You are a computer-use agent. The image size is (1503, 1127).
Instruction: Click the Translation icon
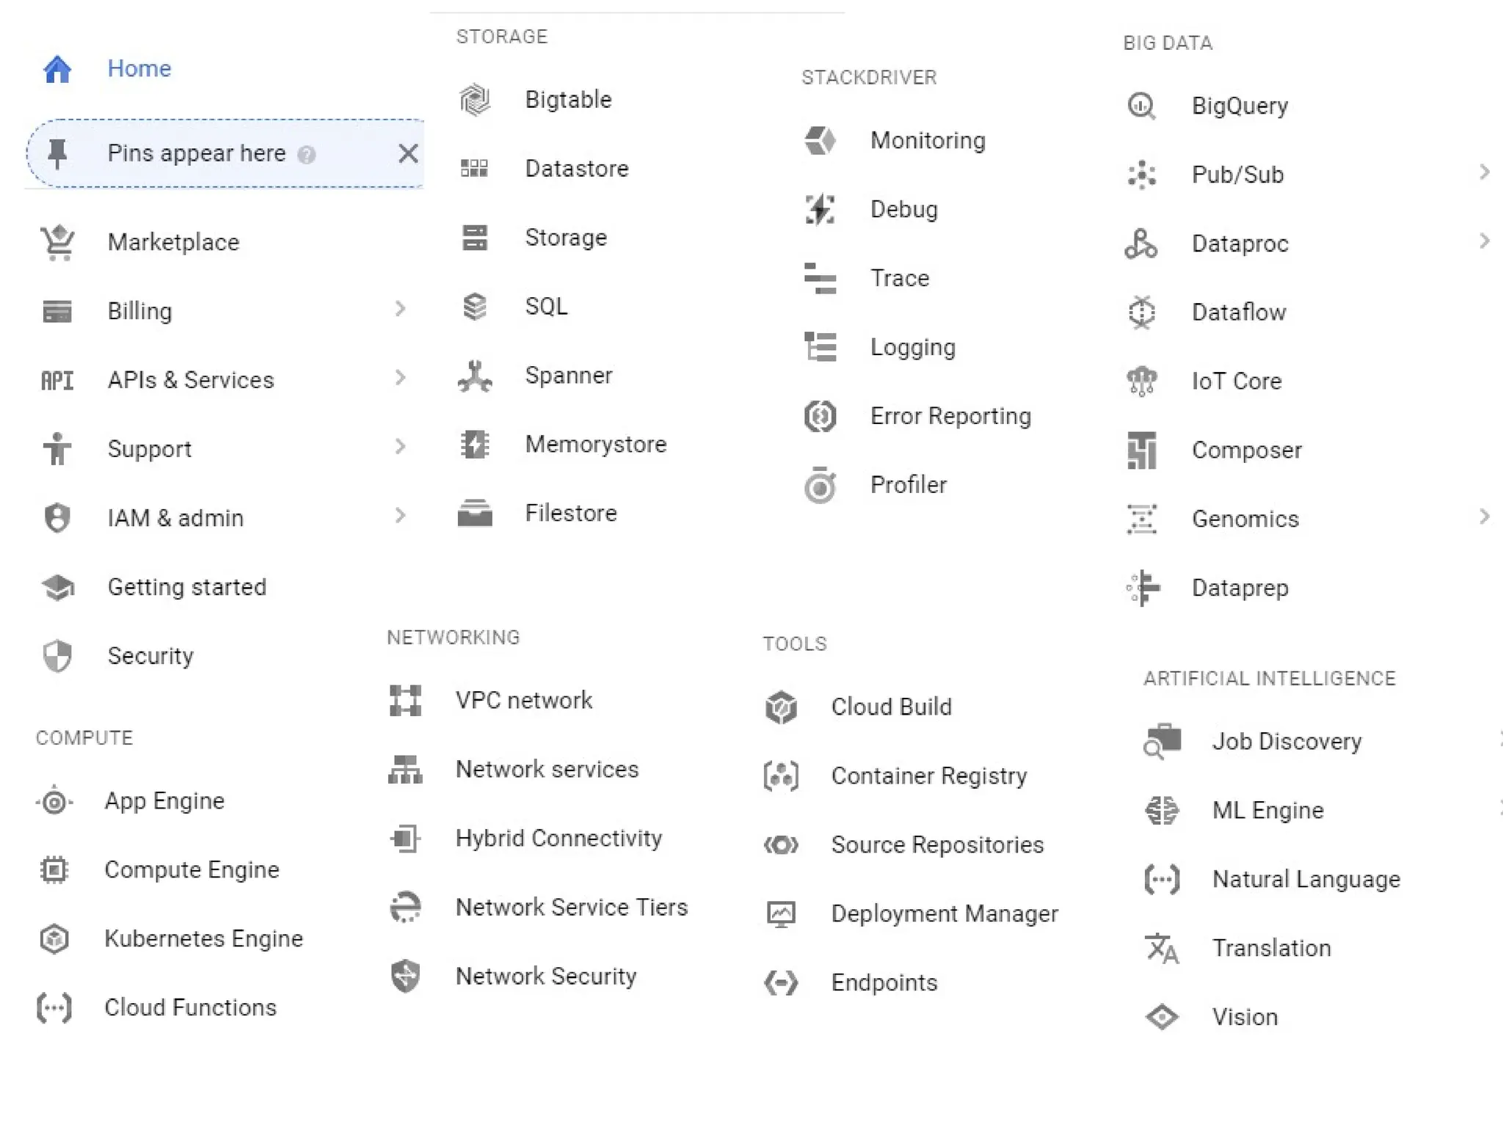1162,949
